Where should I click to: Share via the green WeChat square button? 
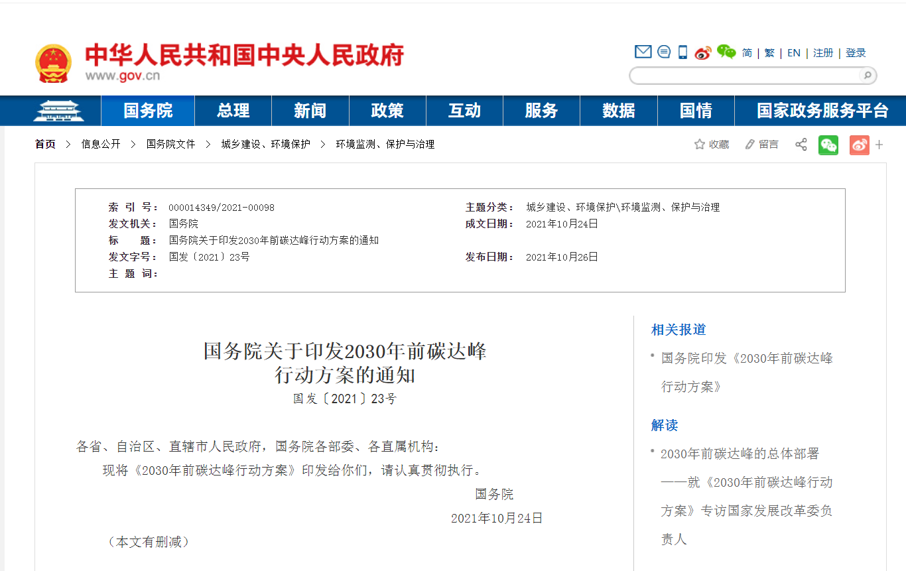coord(828,145)
